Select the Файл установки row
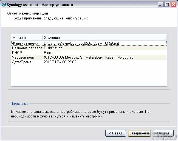Screen dimensions: 178x141 [25, 43]
